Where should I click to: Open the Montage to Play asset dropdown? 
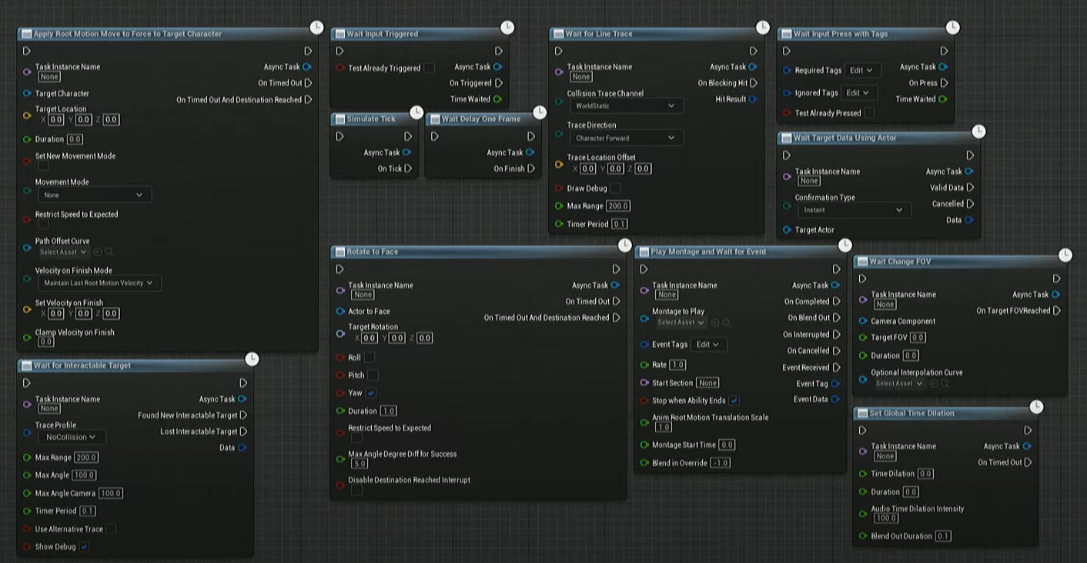coord(681,323)
